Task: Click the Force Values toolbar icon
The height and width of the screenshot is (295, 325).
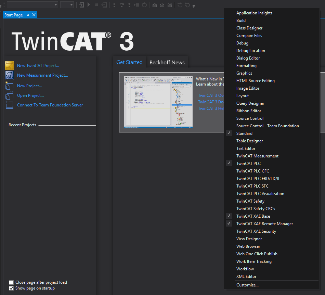Action: pyautogui.click(x=162, y=5)
